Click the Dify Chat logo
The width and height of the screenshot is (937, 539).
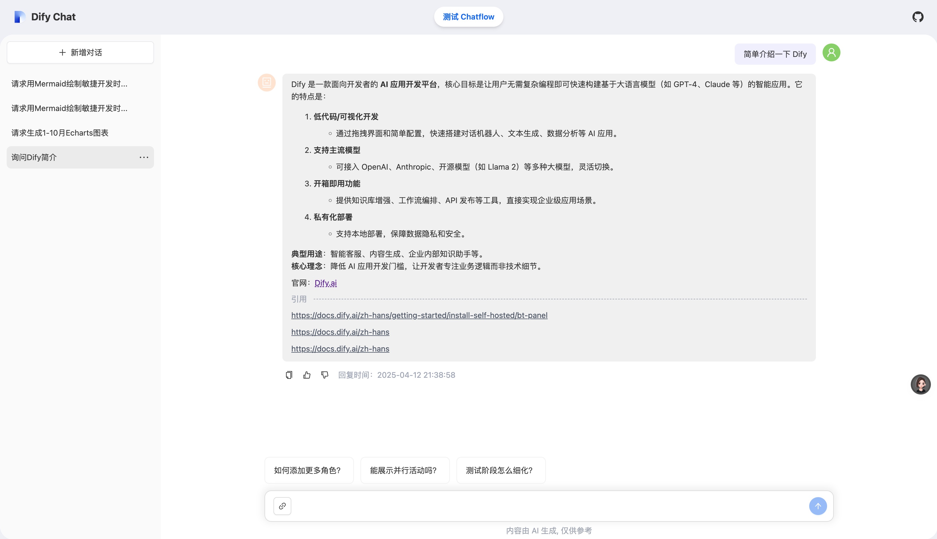pos(20,17)
